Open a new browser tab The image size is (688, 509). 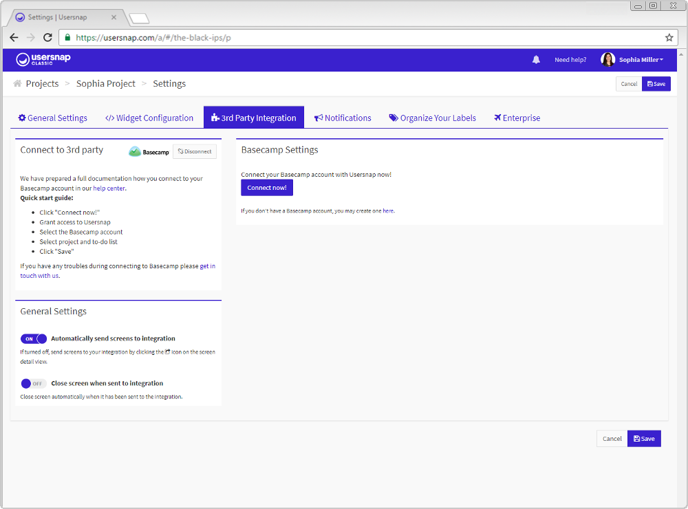pos(140,19)
